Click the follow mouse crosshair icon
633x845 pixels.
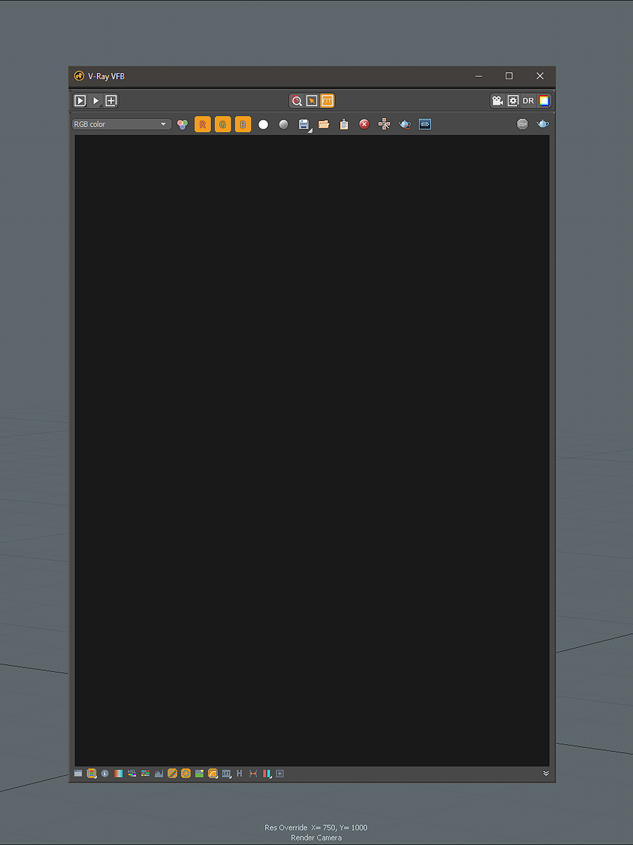pos(384,124)
